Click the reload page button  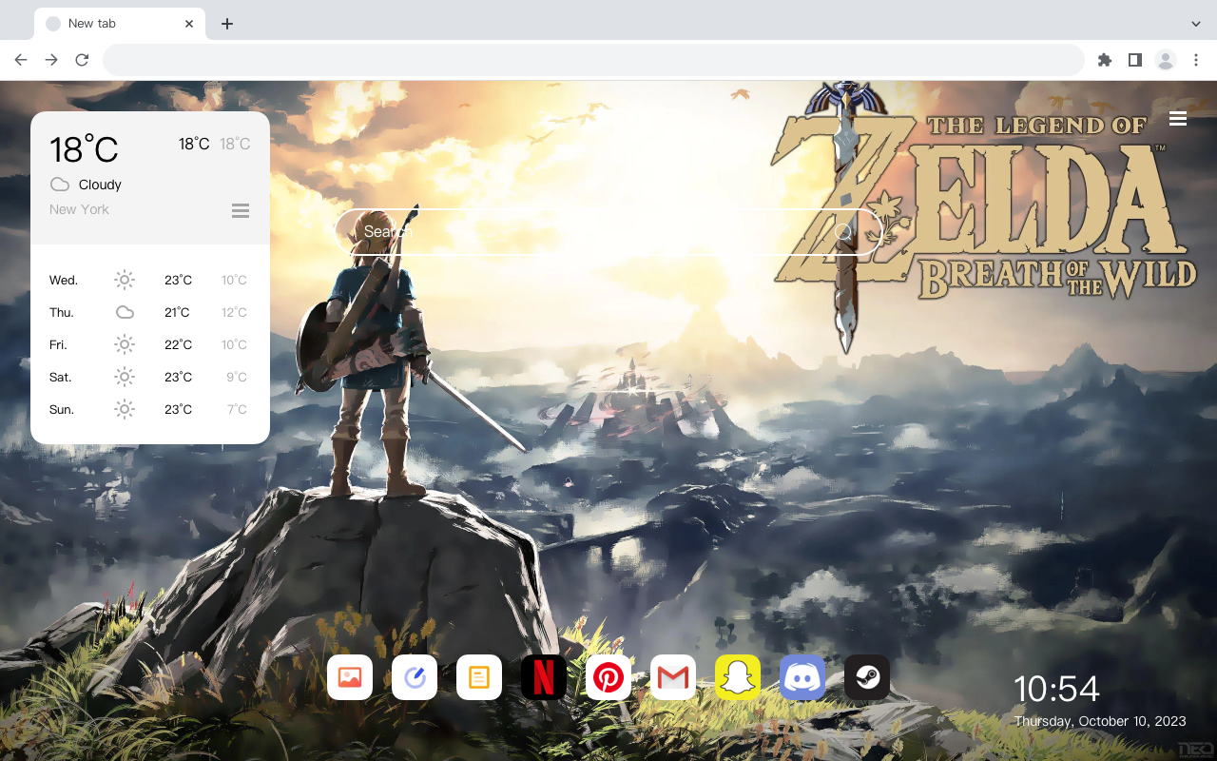click(x=82, y=60)
